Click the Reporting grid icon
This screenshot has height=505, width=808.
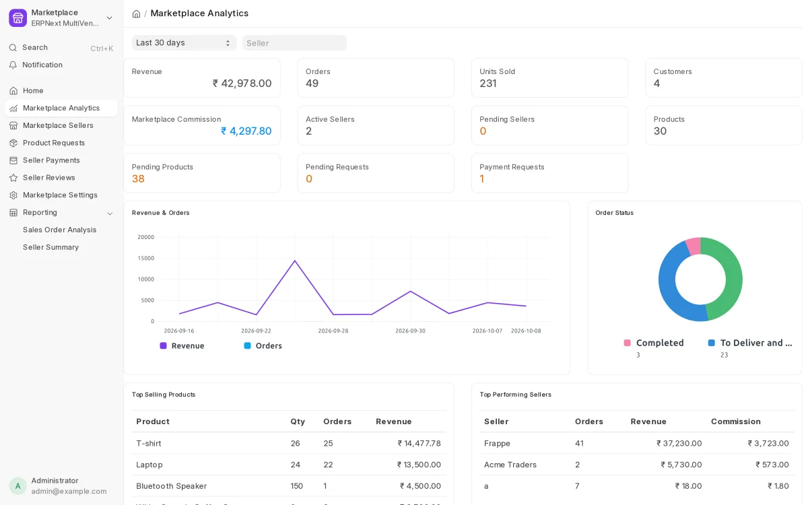point(13,213)
